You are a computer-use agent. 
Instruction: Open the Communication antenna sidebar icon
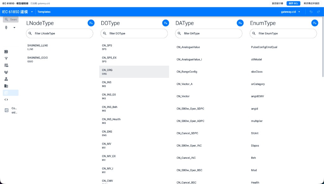[x=6, y=72]
